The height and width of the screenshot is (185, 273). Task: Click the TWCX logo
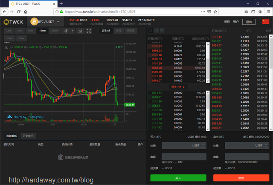13,22
